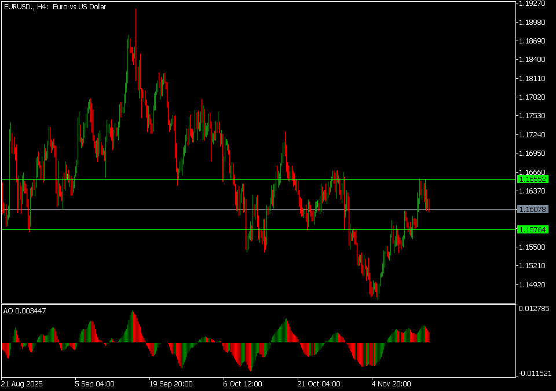Screen dimensions: 556x391
Task: Click the 21 Oct 04:00 time label
Action: (318, 383)
